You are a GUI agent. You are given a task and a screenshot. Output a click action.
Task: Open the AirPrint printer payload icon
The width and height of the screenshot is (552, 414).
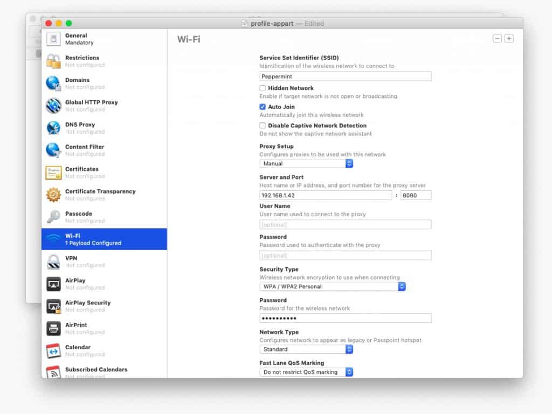tap(53, 329)
